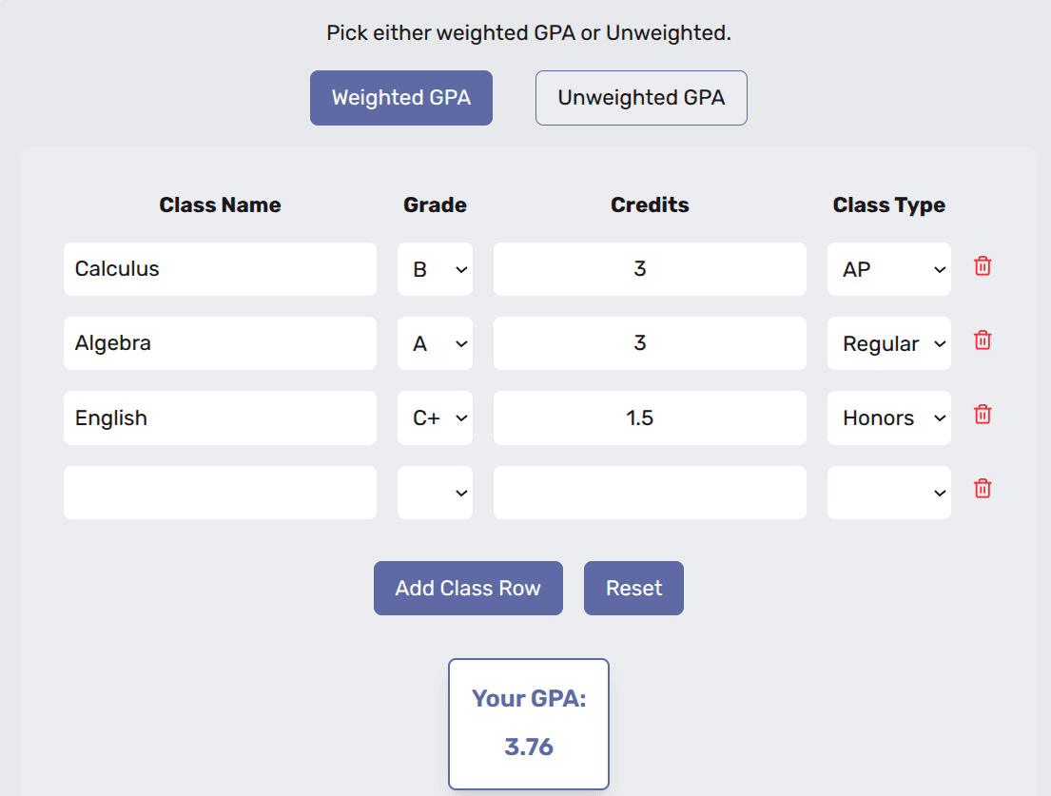
Task: Open the grade dropdown for Calculus
Action: coord(435,269)
